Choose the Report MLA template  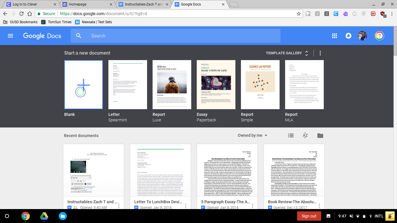click(304, 84)
